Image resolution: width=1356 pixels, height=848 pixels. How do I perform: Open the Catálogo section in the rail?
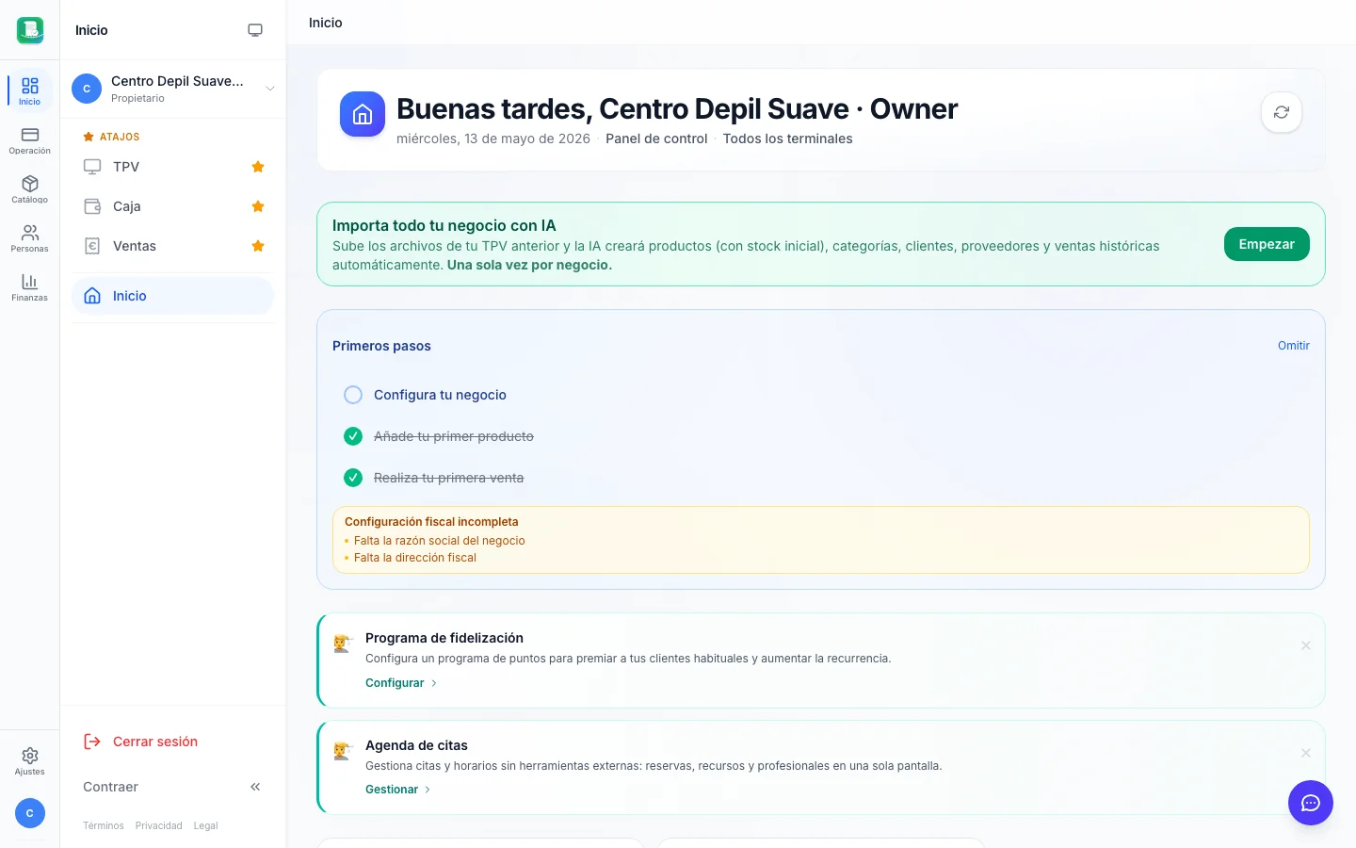30,188
